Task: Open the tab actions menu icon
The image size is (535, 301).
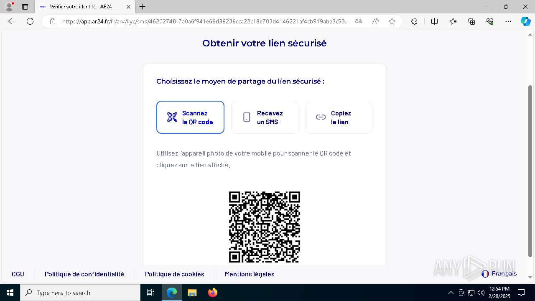Action: click(25, 7)
